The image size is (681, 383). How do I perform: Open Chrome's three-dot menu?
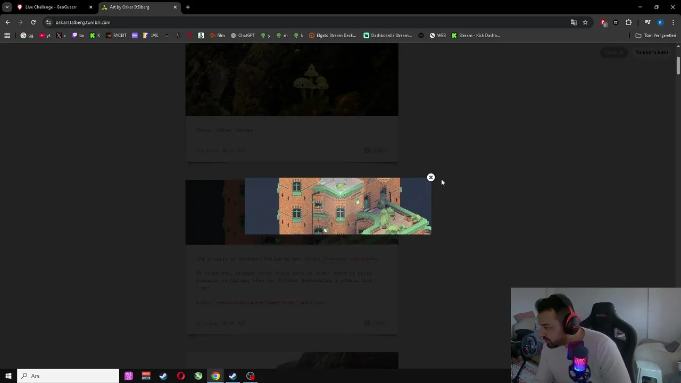(x=673, y=22)
